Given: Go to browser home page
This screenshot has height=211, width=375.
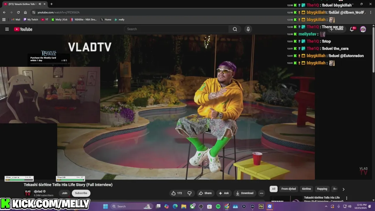Looking at the screenshot, I should 25,12.
